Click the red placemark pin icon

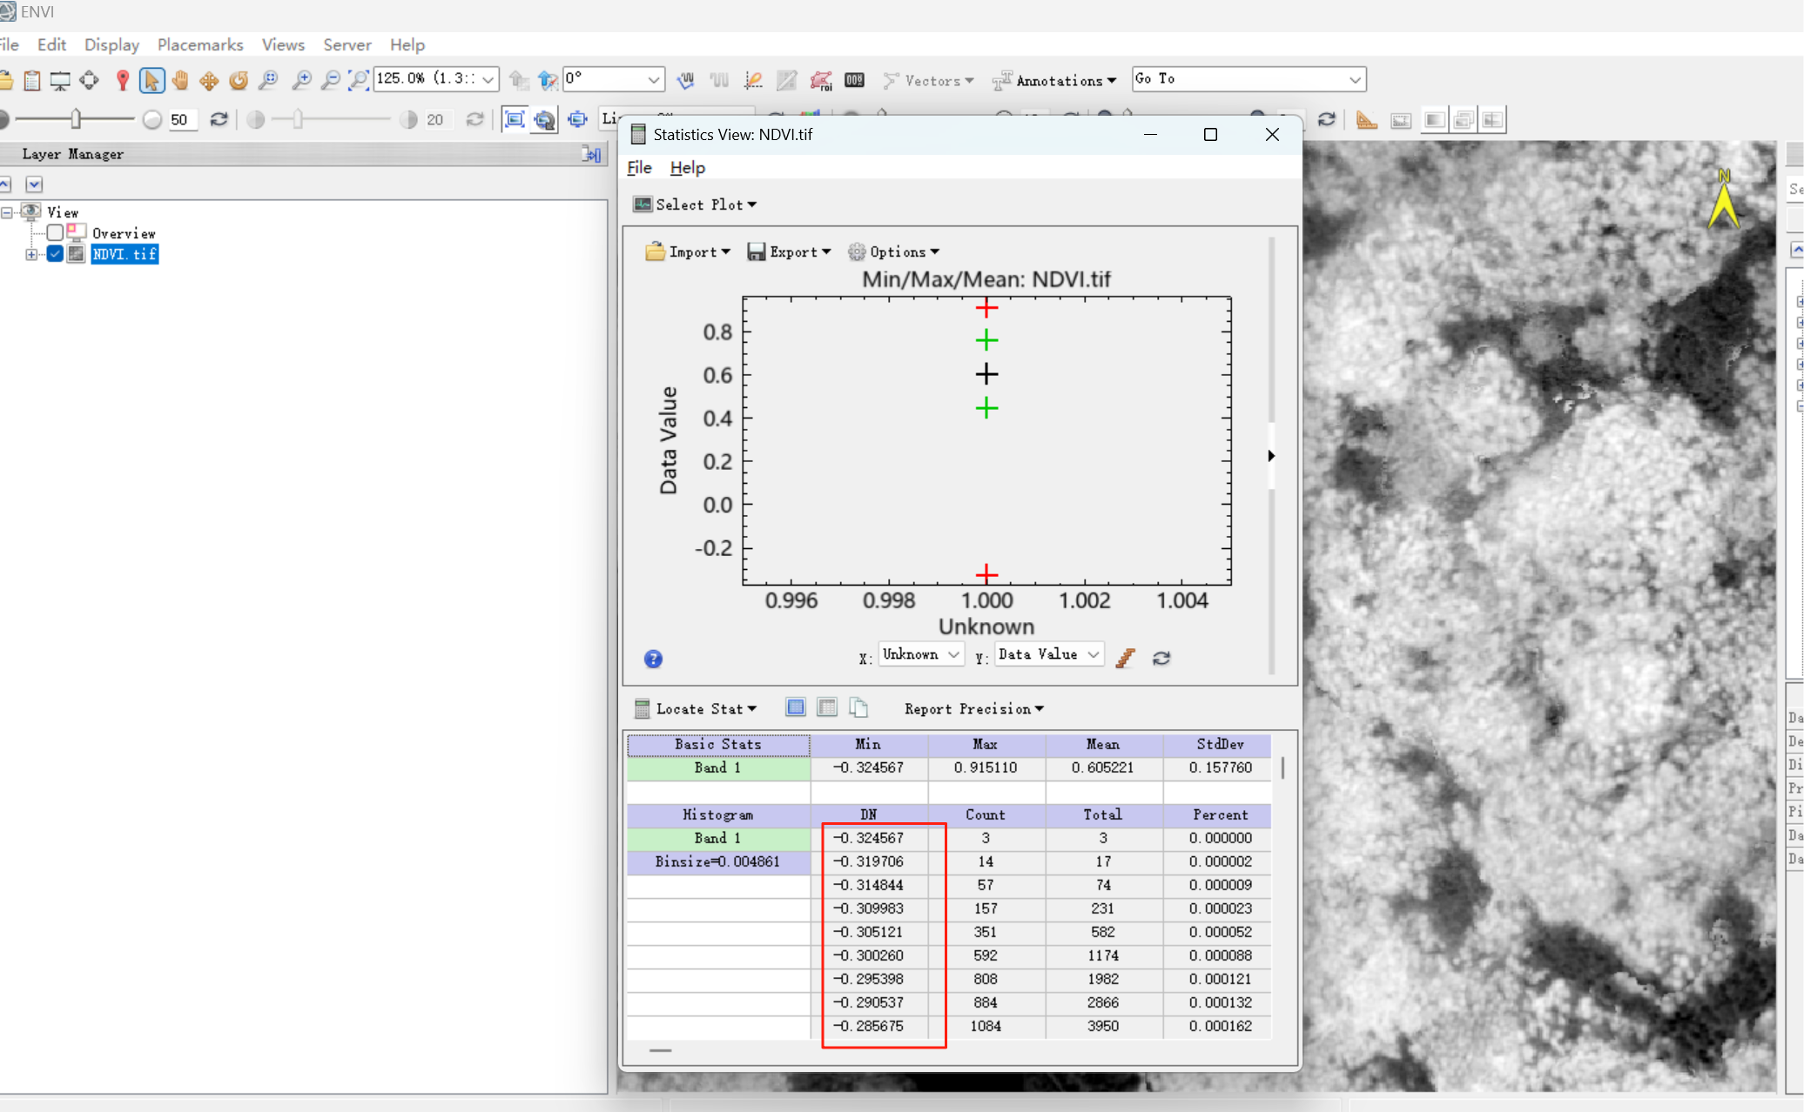(123, 80)
